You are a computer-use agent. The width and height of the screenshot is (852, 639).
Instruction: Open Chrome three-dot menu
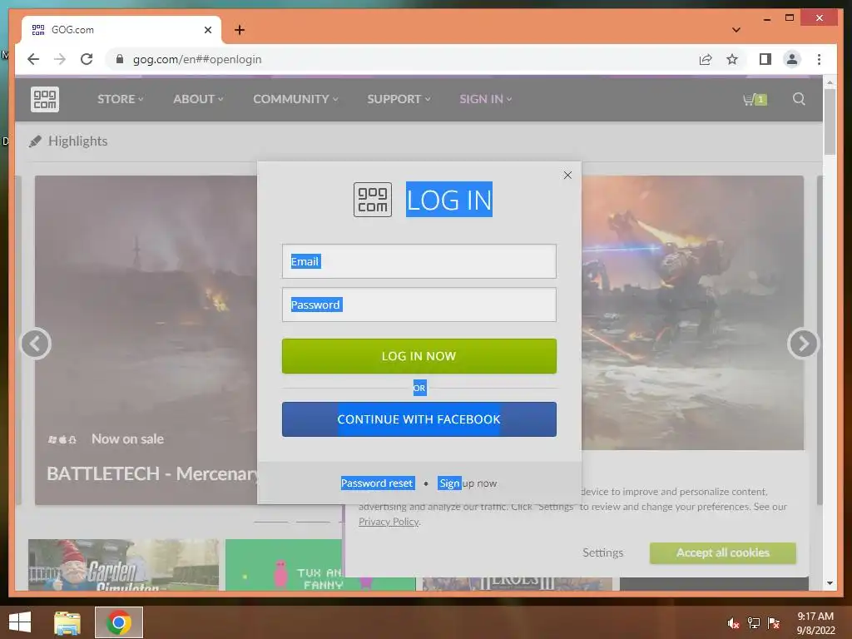click(819, 59)
